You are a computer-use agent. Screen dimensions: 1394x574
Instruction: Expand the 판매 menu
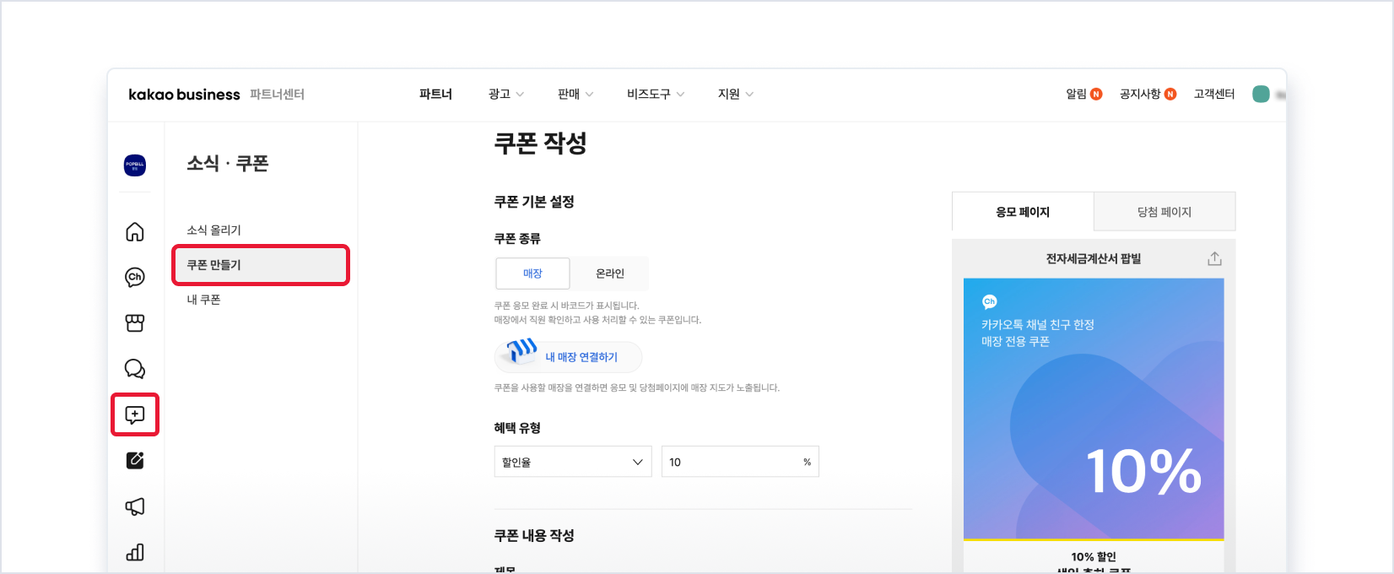(575, 95)
